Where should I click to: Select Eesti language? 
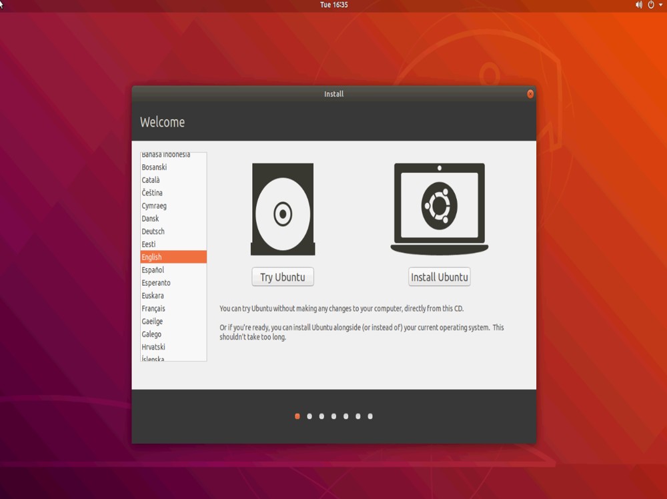pyautogui.click(x=173, y=244)
